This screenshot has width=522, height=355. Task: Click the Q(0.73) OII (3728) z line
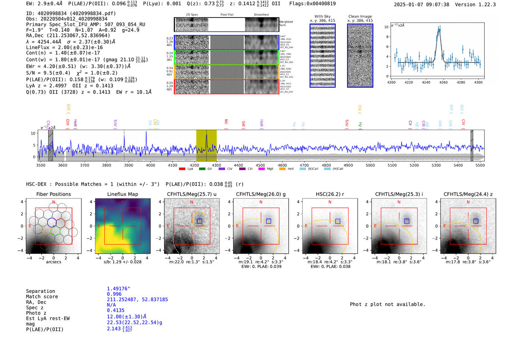(x=68, y=92)
